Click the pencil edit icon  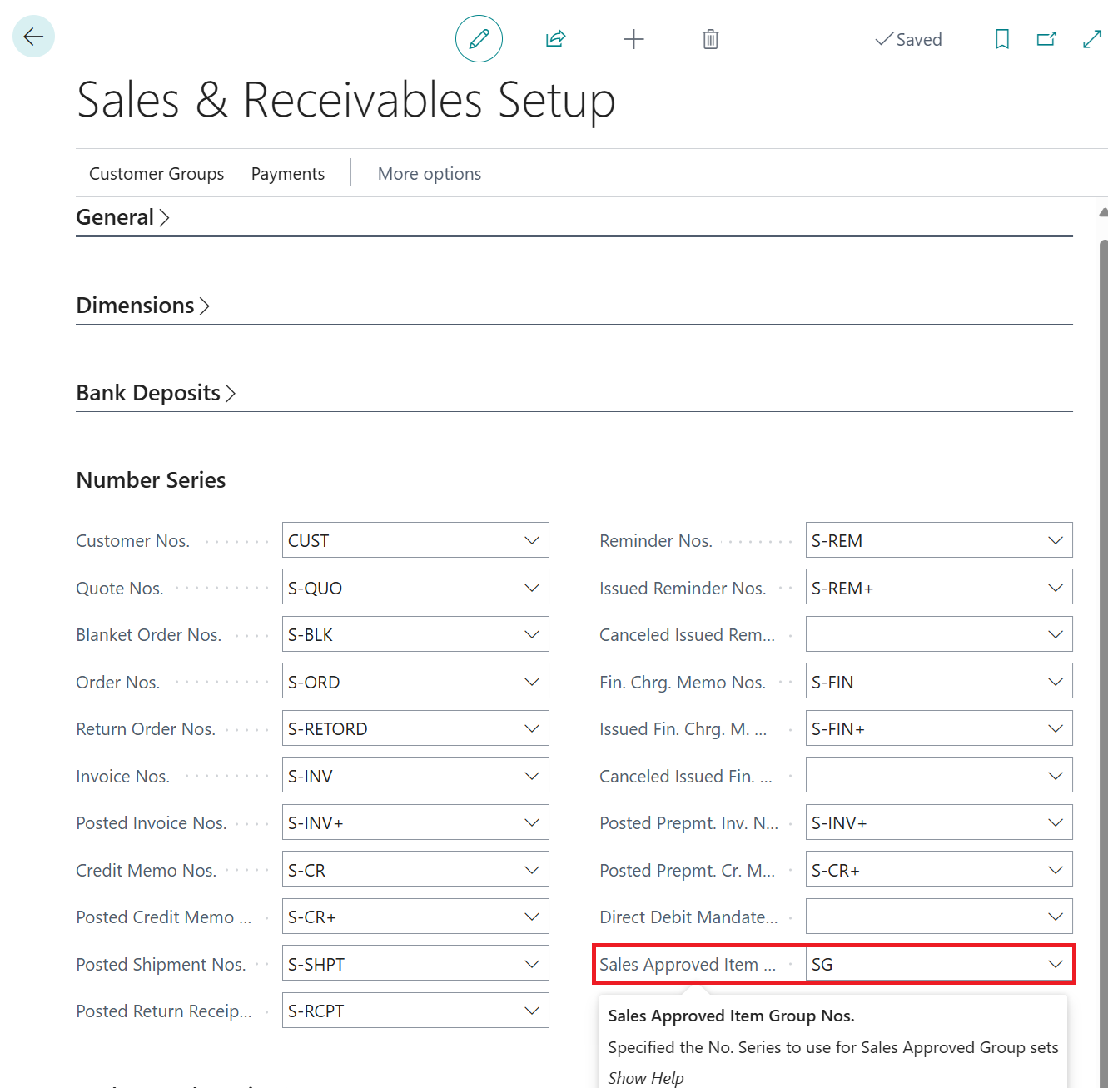tap(479, 39)
